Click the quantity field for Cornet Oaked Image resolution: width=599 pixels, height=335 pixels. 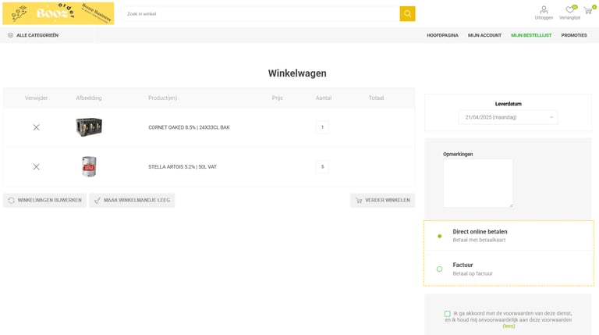(x=322, y=127)
